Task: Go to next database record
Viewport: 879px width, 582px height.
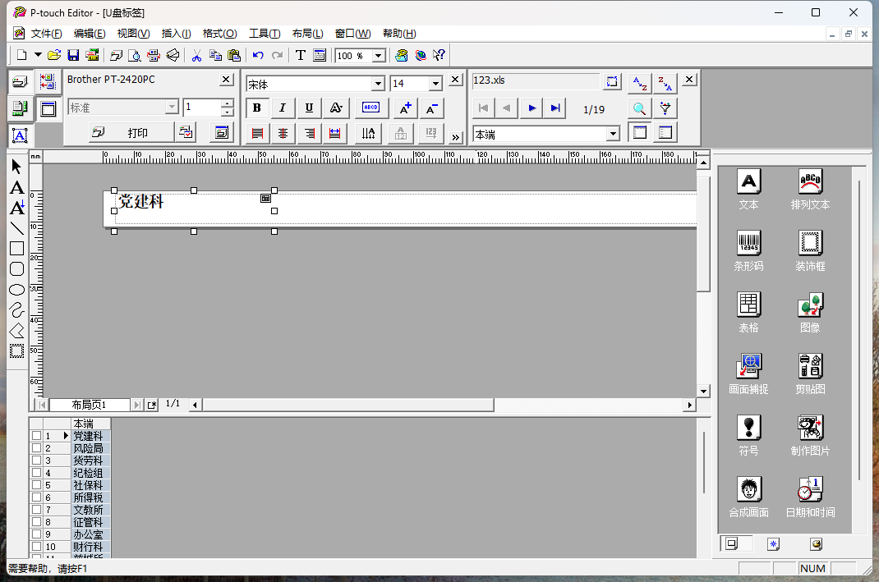Action: coord(532,108)
